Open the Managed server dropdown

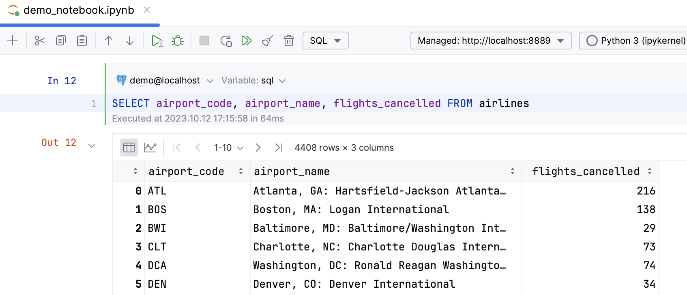click(x=491, y=41)
